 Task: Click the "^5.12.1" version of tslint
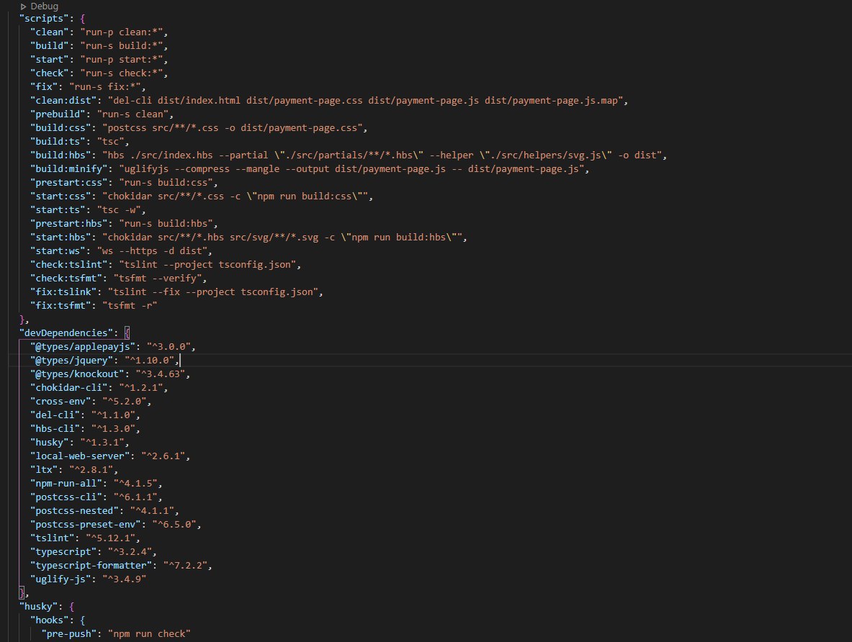pos(110,538)
